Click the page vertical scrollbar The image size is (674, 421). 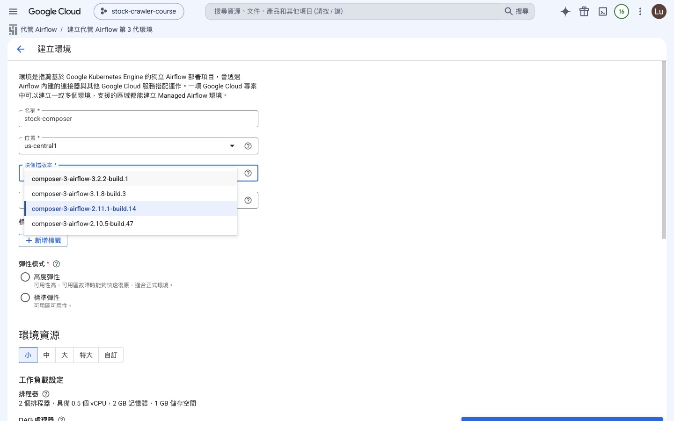click(664, 150)
